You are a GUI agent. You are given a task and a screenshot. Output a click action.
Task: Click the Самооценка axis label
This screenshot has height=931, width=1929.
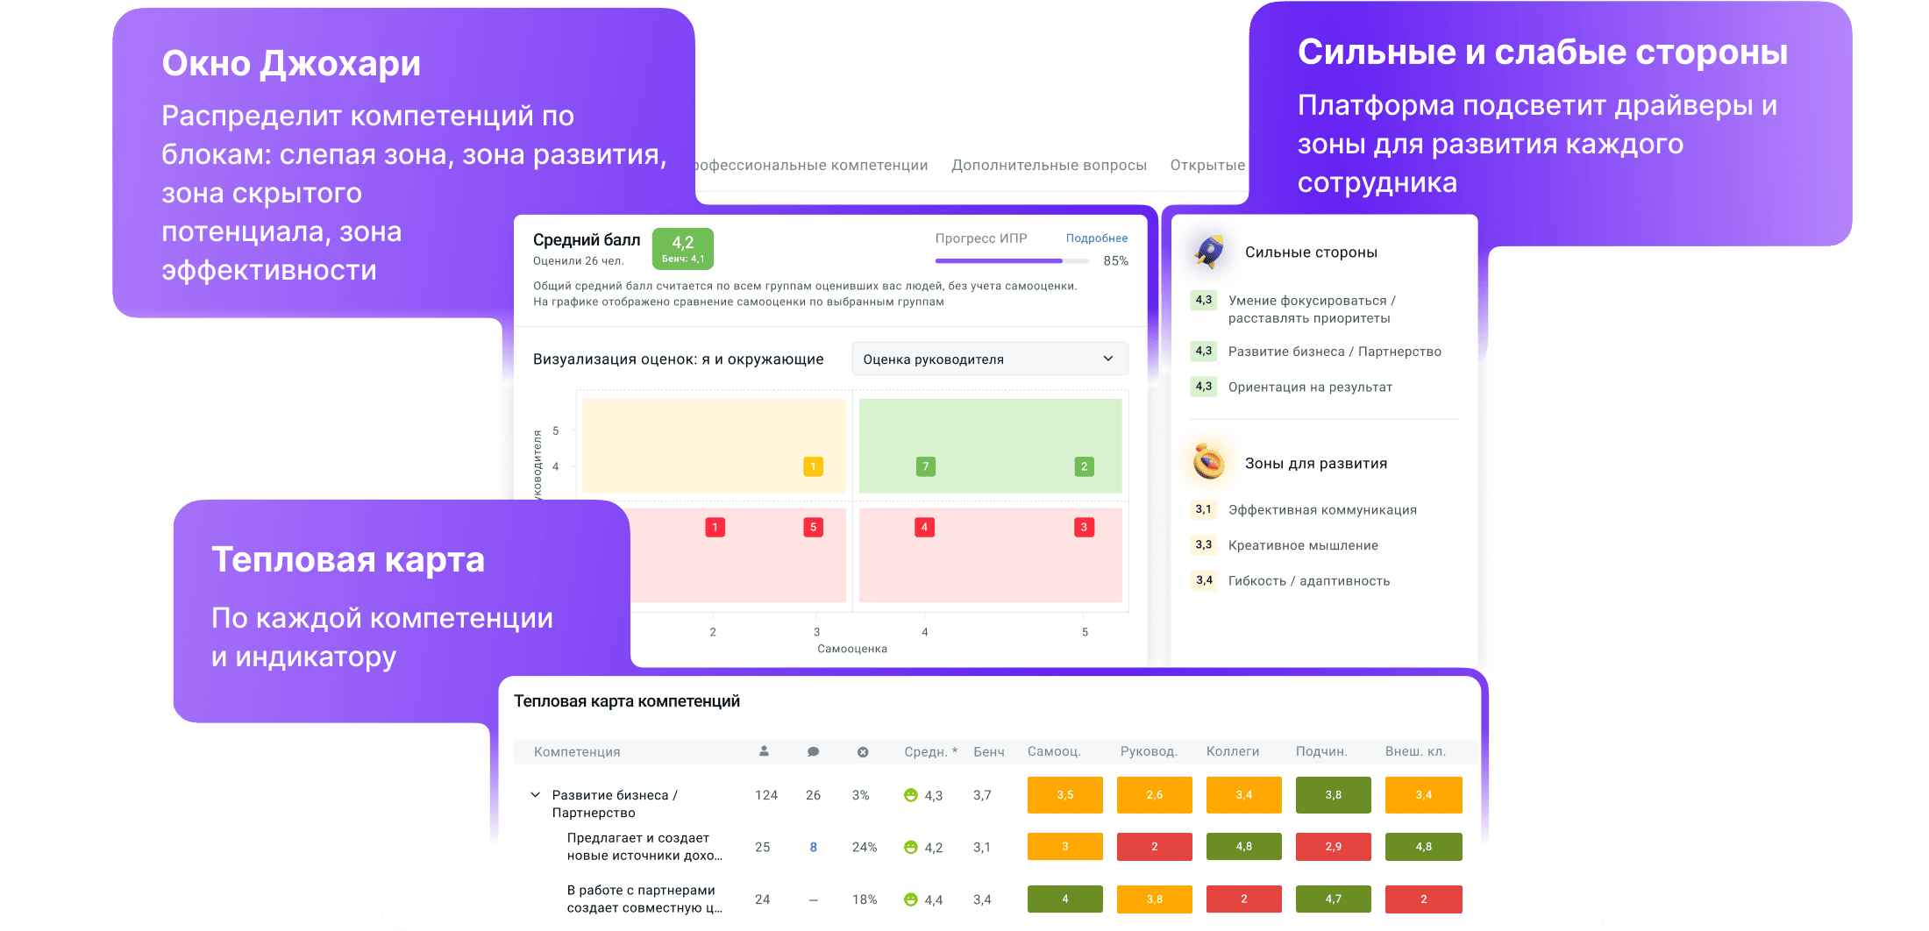point(852,649)
